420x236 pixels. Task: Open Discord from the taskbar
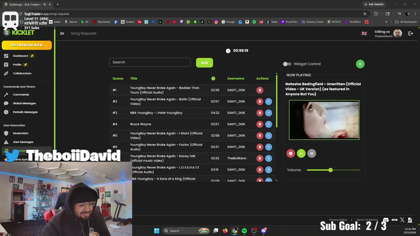point(263,231)
